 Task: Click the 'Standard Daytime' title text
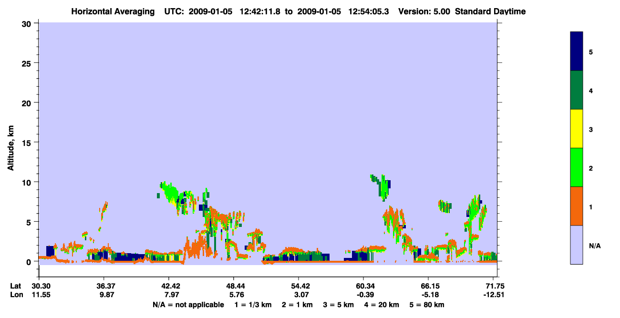490,11
